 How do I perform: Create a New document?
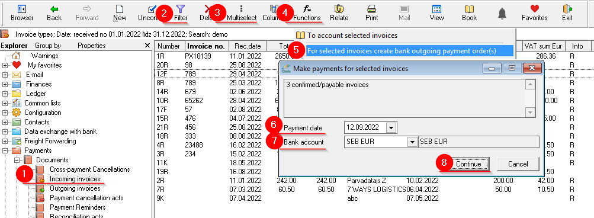click(120, 12)
